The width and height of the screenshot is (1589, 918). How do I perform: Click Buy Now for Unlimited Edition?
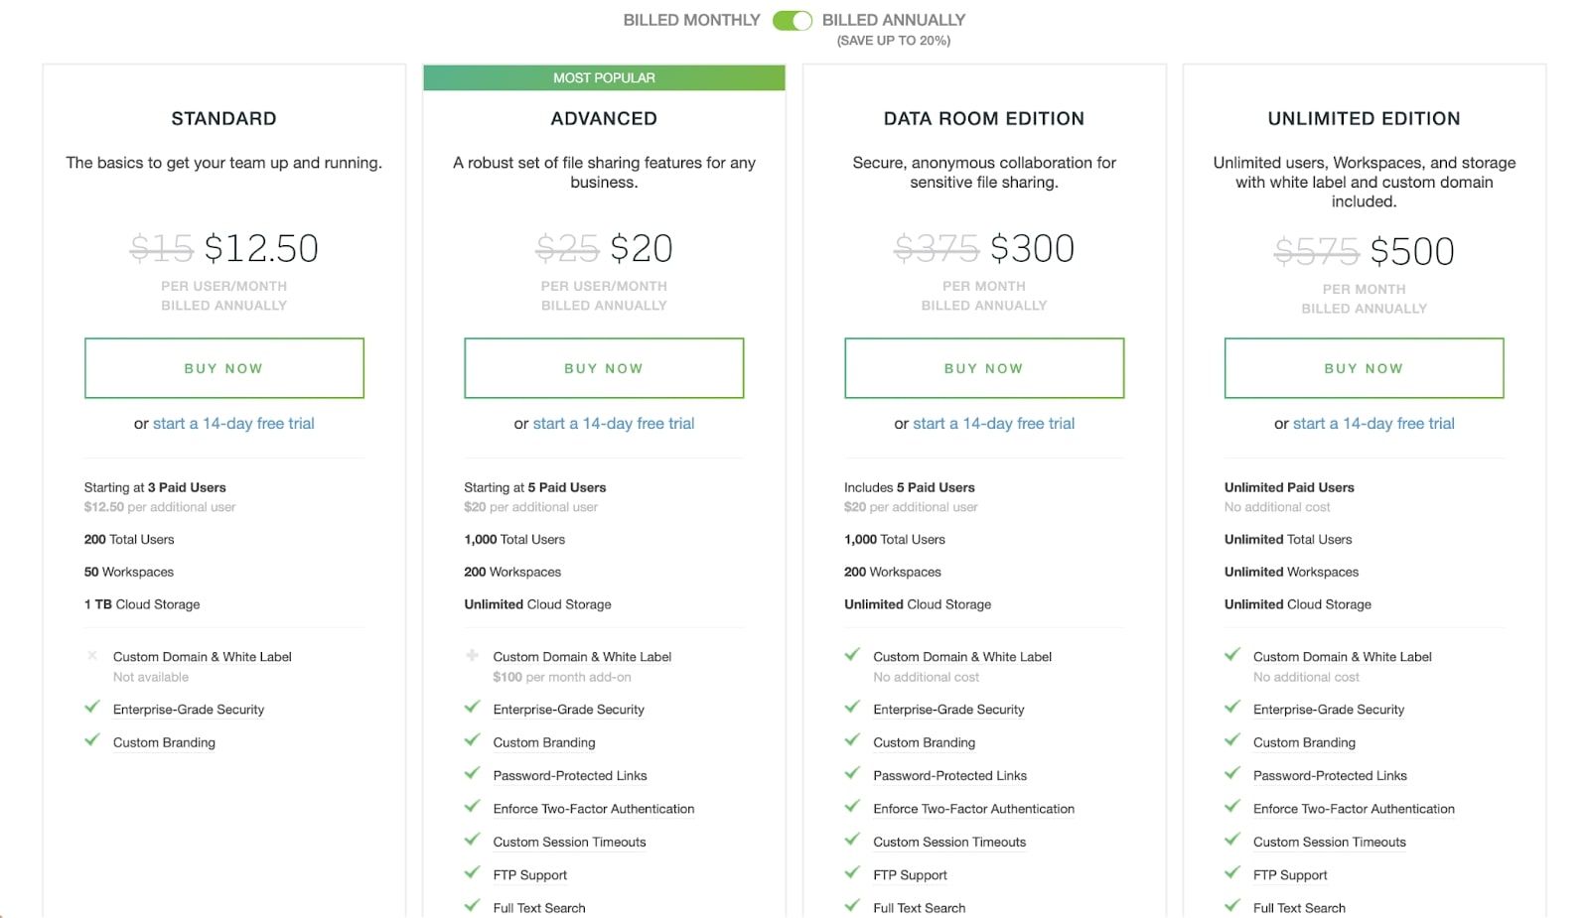[1364, 368]
